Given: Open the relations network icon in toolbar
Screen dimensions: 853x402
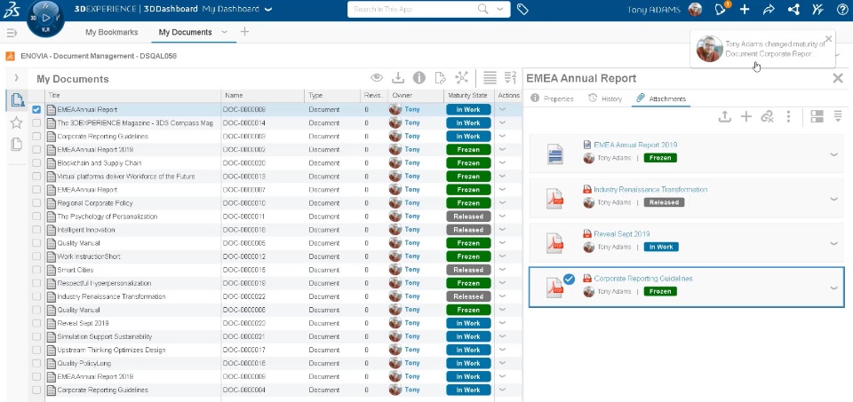Looking at the screenshot, I should coord(461,78).
